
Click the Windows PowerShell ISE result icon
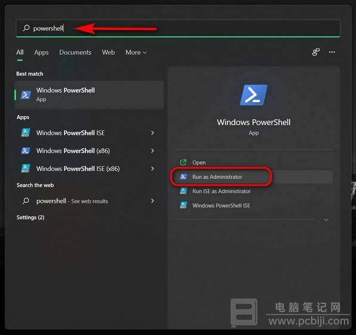(x=26, y=133)
